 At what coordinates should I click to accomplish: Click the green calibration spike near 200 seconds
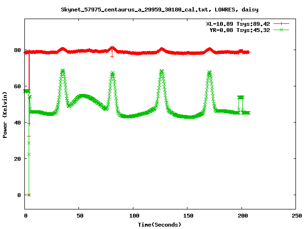pyautogui.click(x=240, y=97)
